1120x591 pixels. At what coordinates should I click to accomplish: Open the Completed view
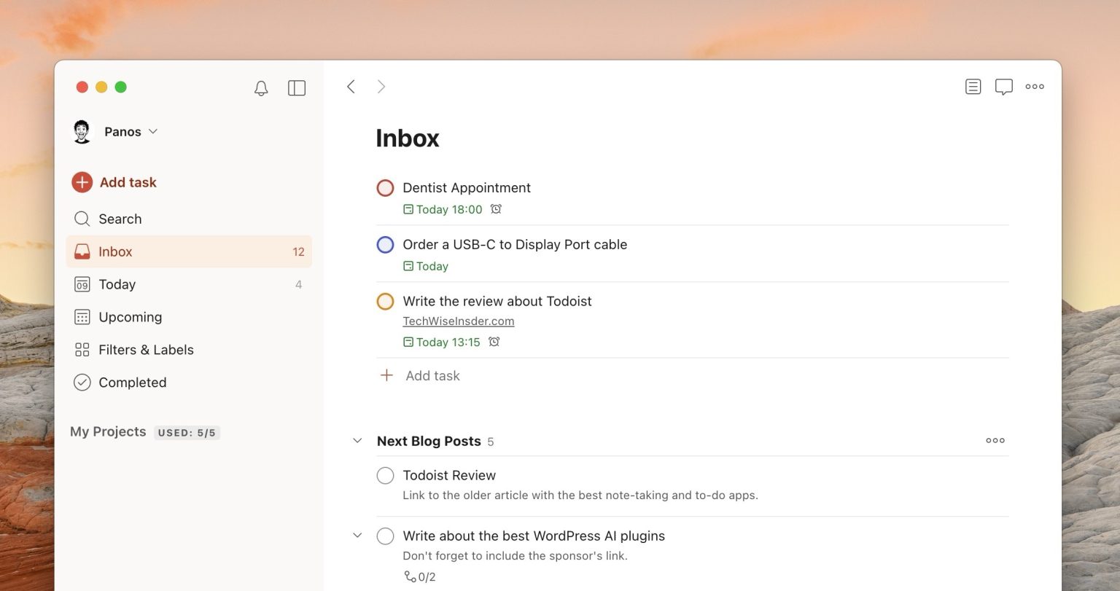click(133, 382)
